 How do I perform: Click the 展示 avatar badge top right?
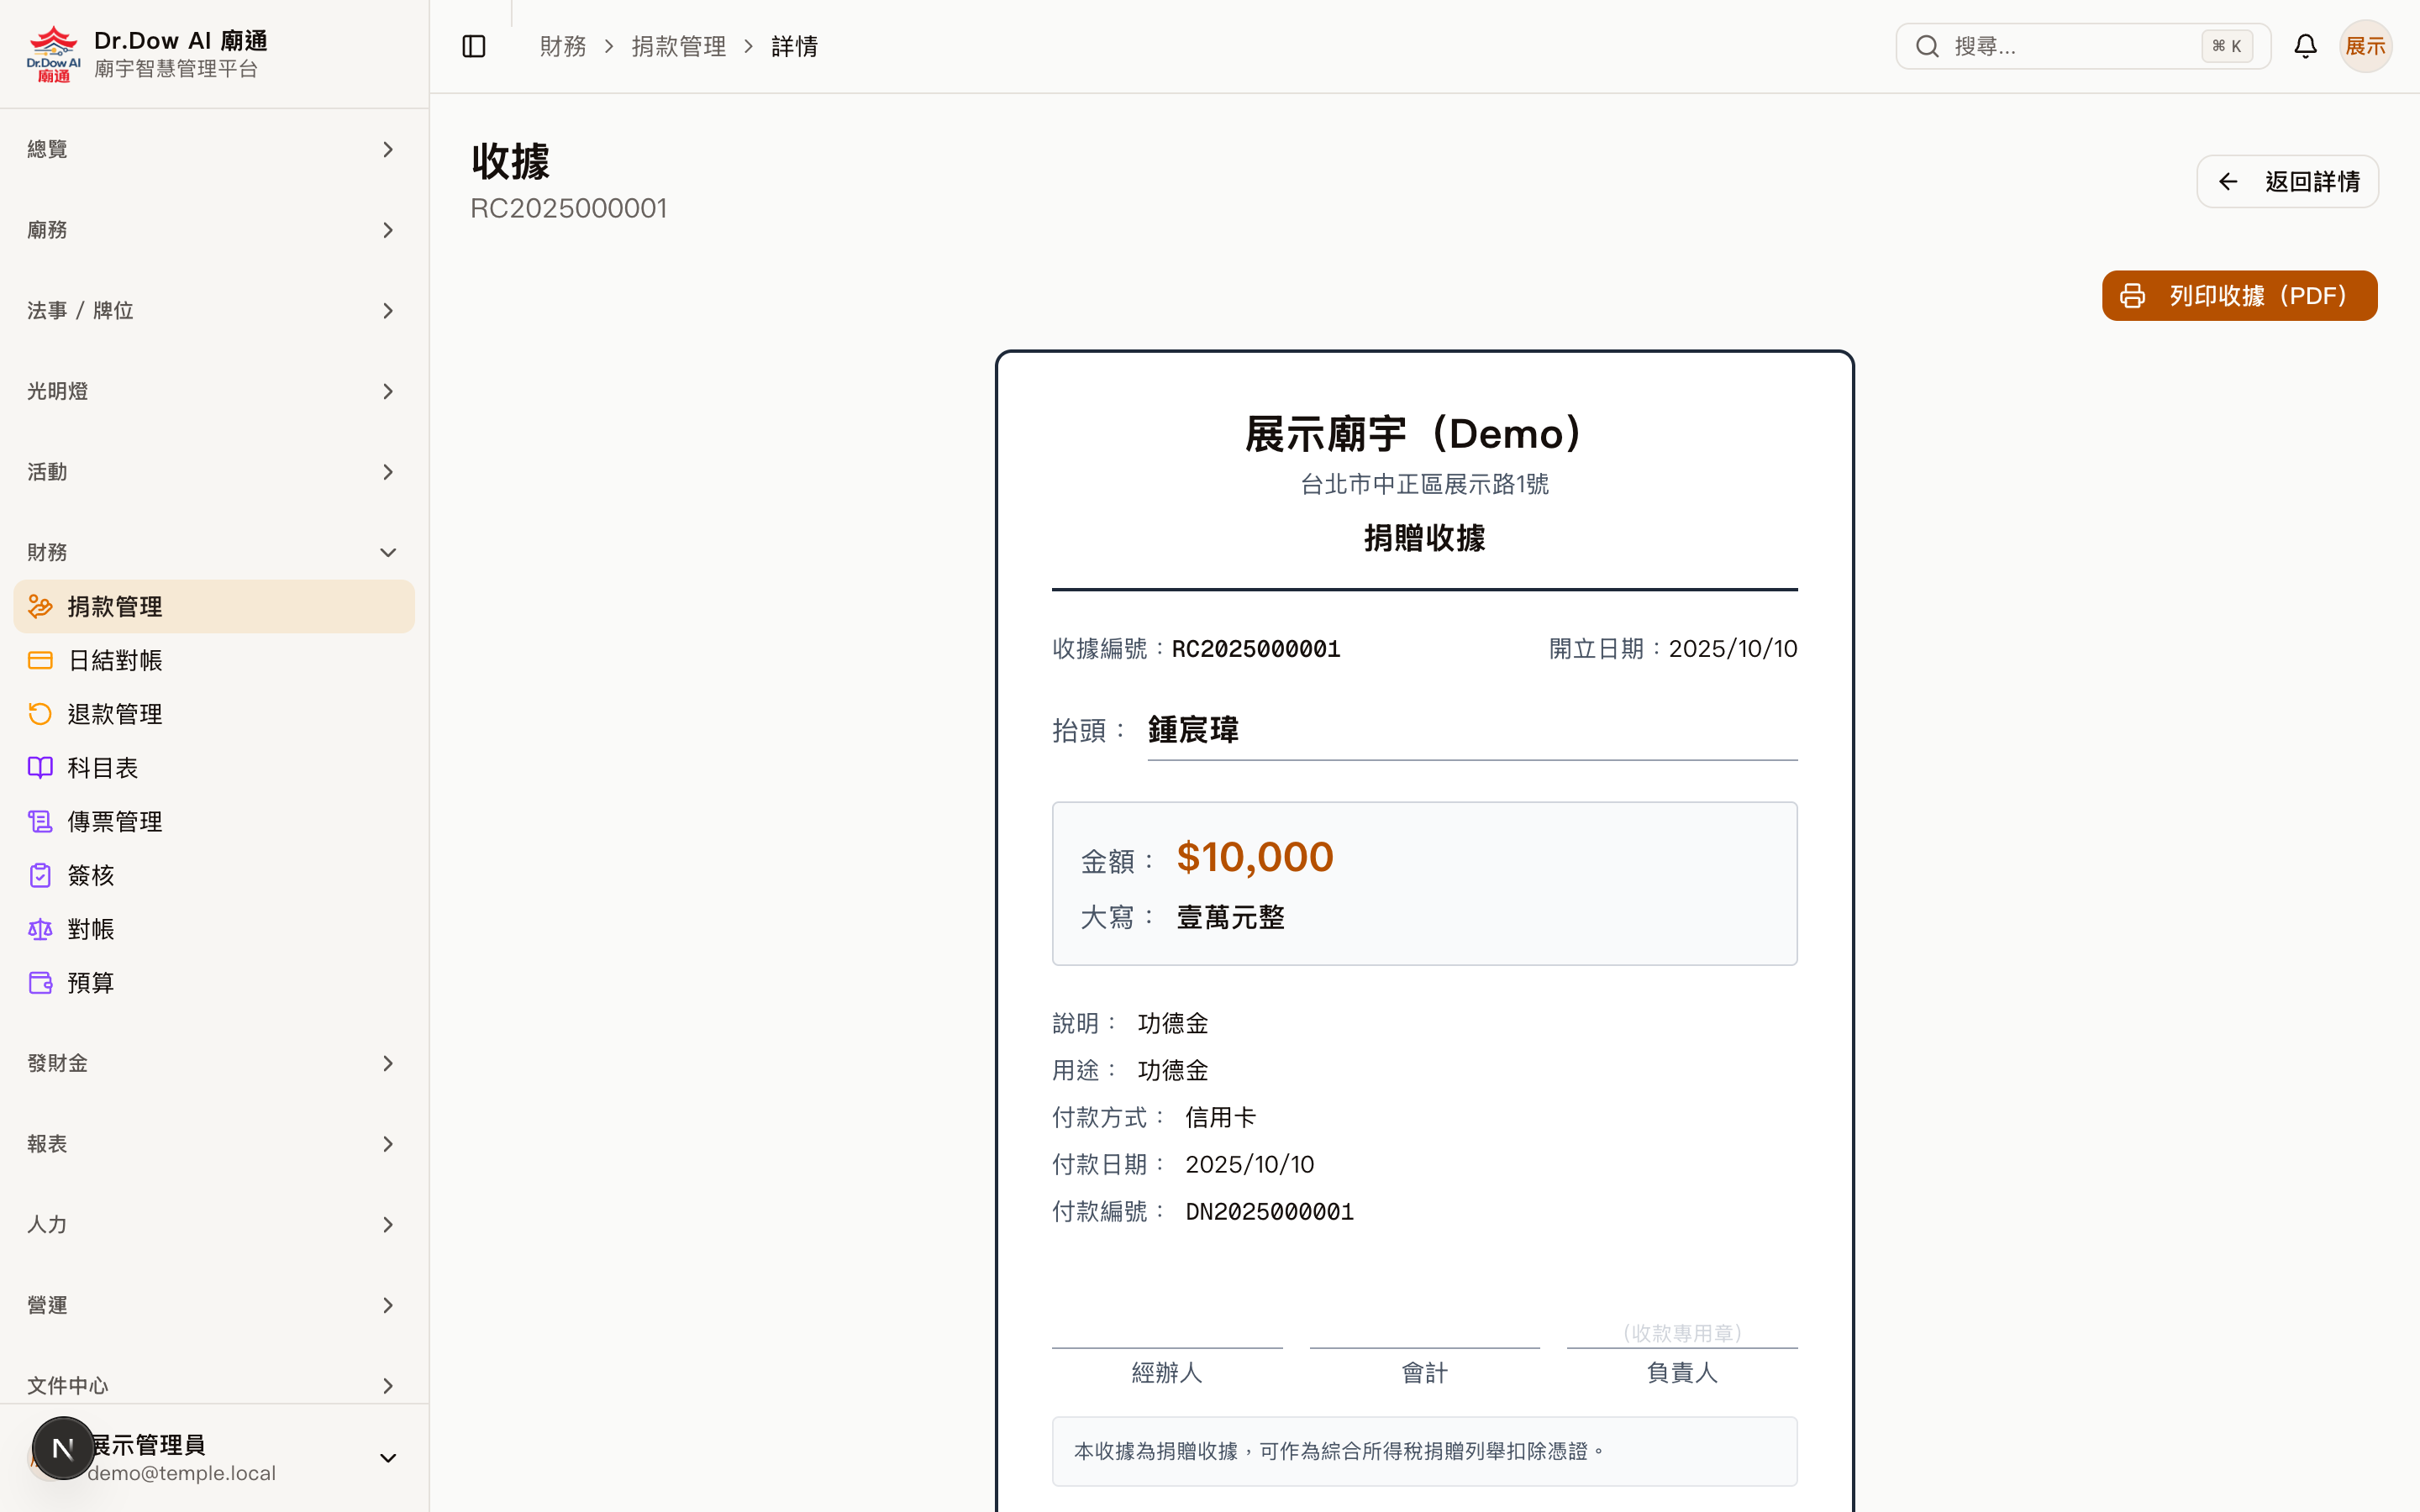[2366, 46]
